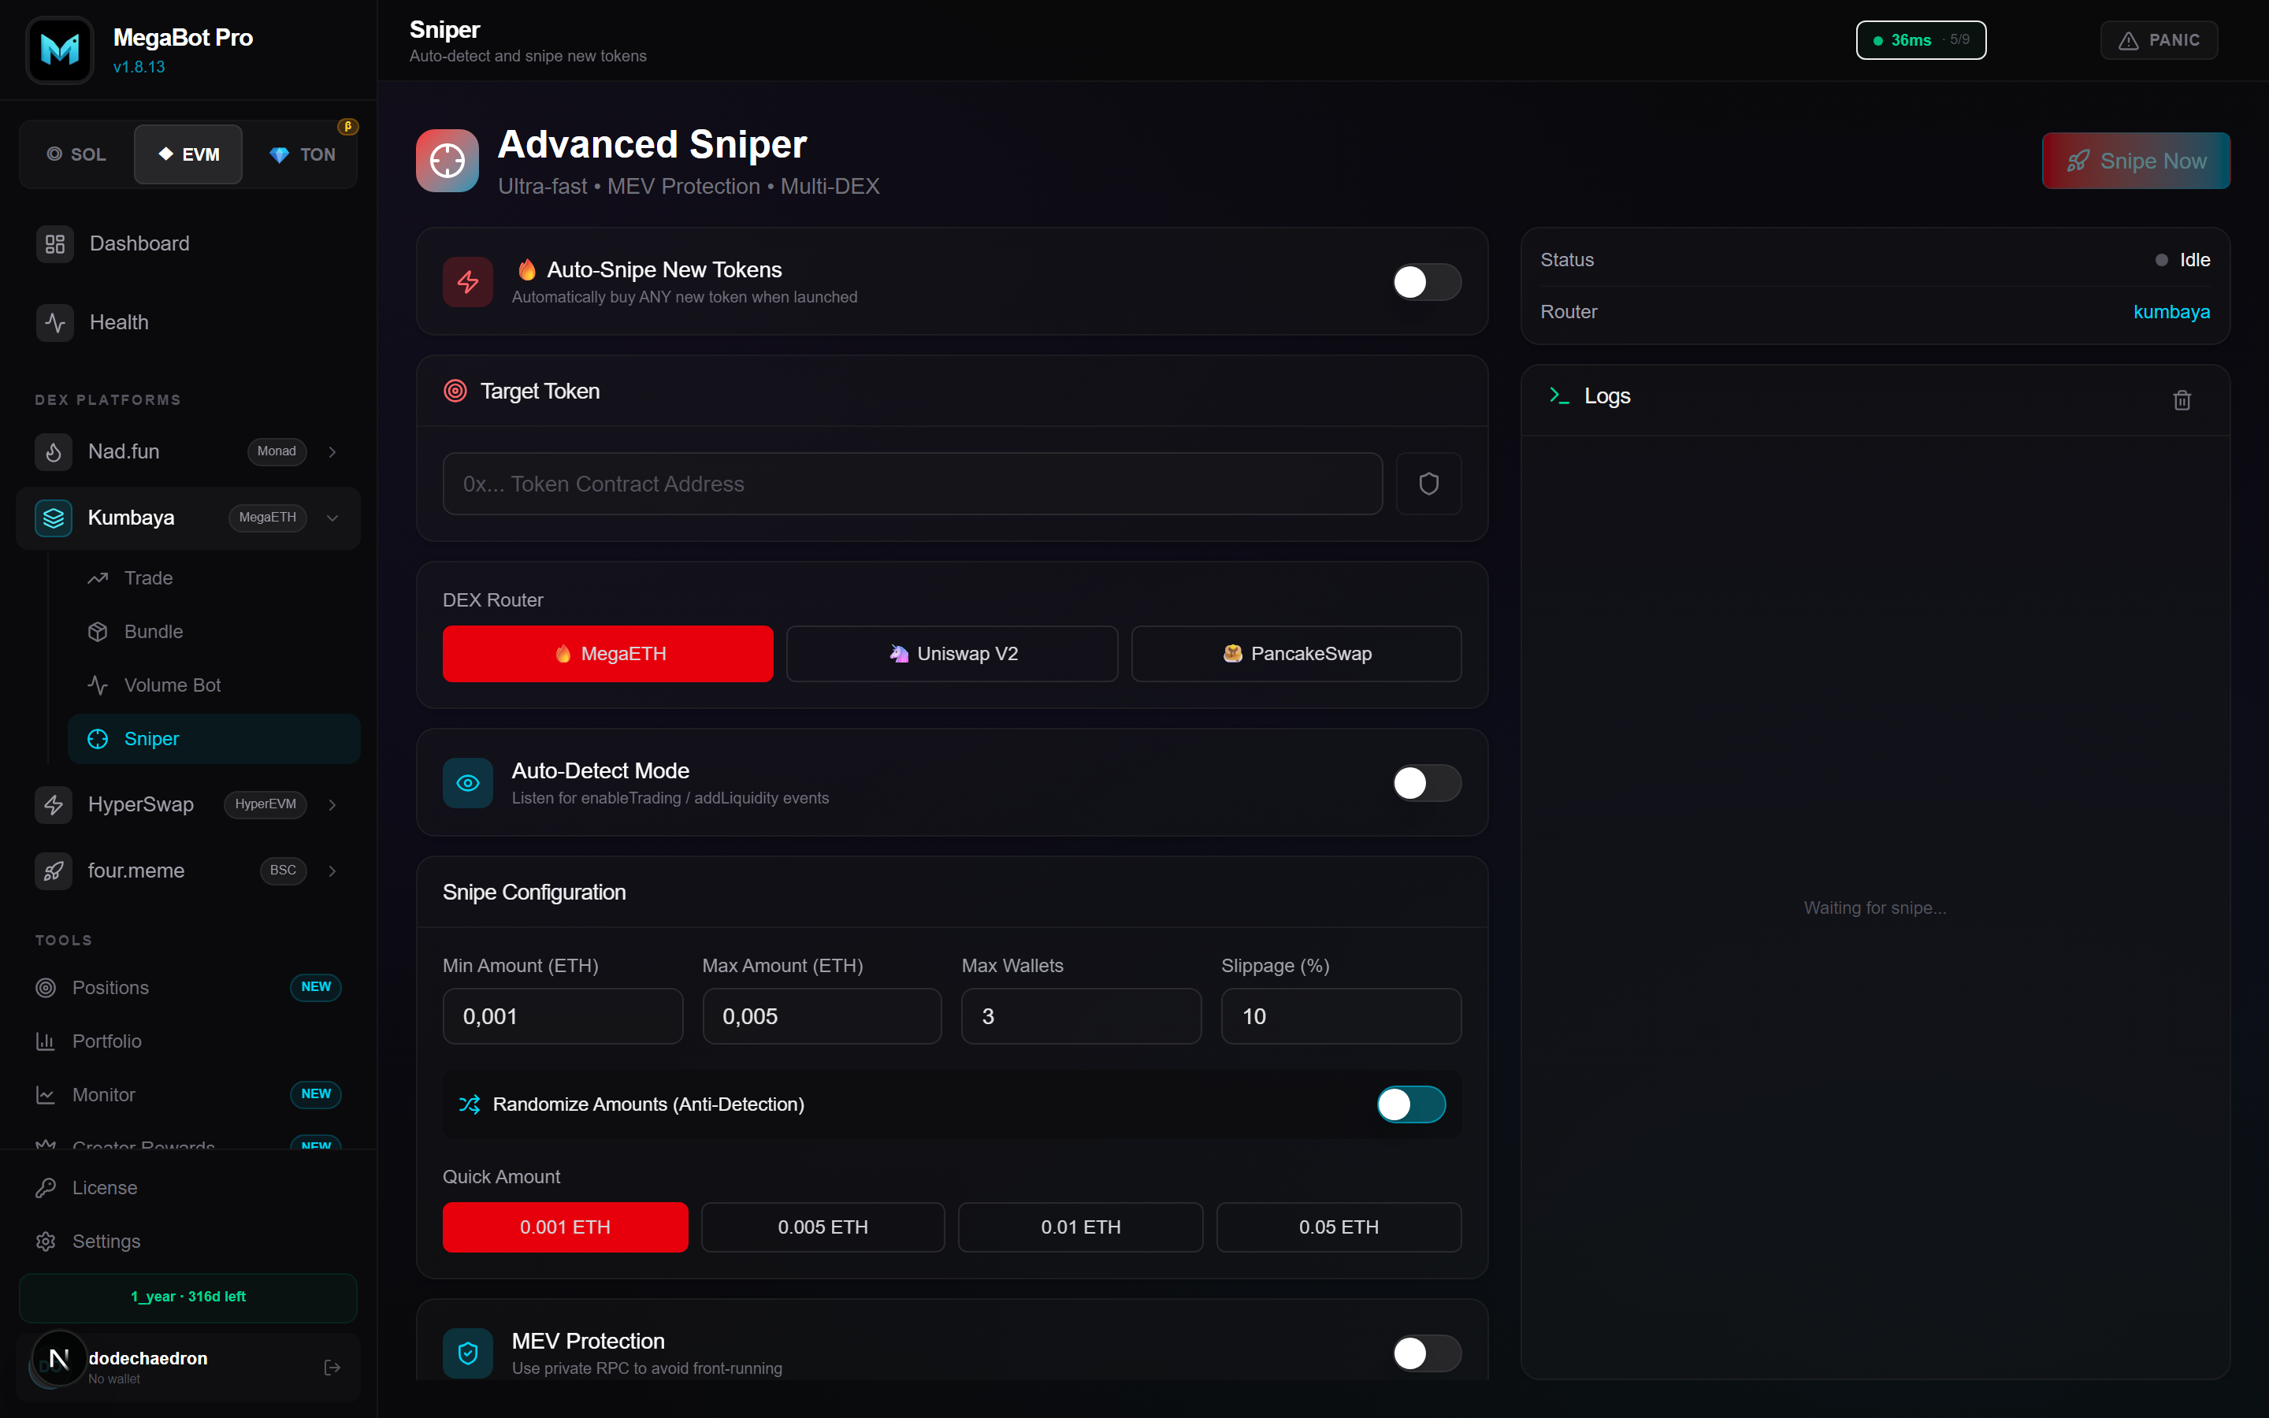Collapse the Kumbaya platform chevron

pos(332,518)
